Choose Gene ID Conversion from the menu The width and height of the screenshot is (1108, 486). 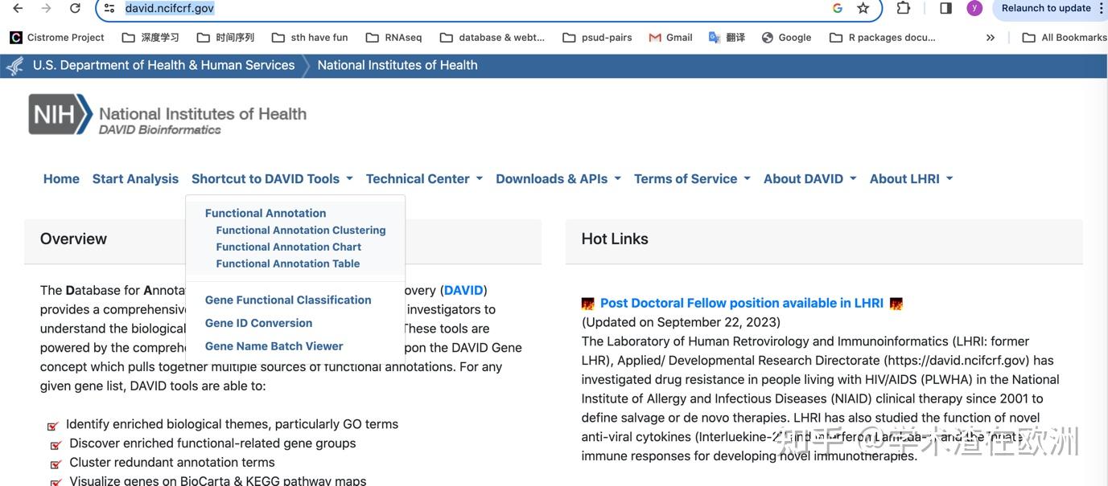pos(258,323)
